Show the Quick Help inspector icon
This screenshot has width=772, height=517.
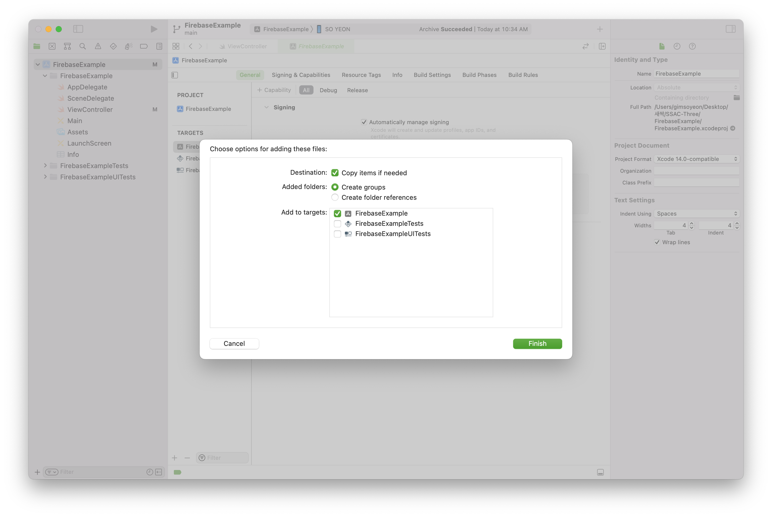(692, 46)
